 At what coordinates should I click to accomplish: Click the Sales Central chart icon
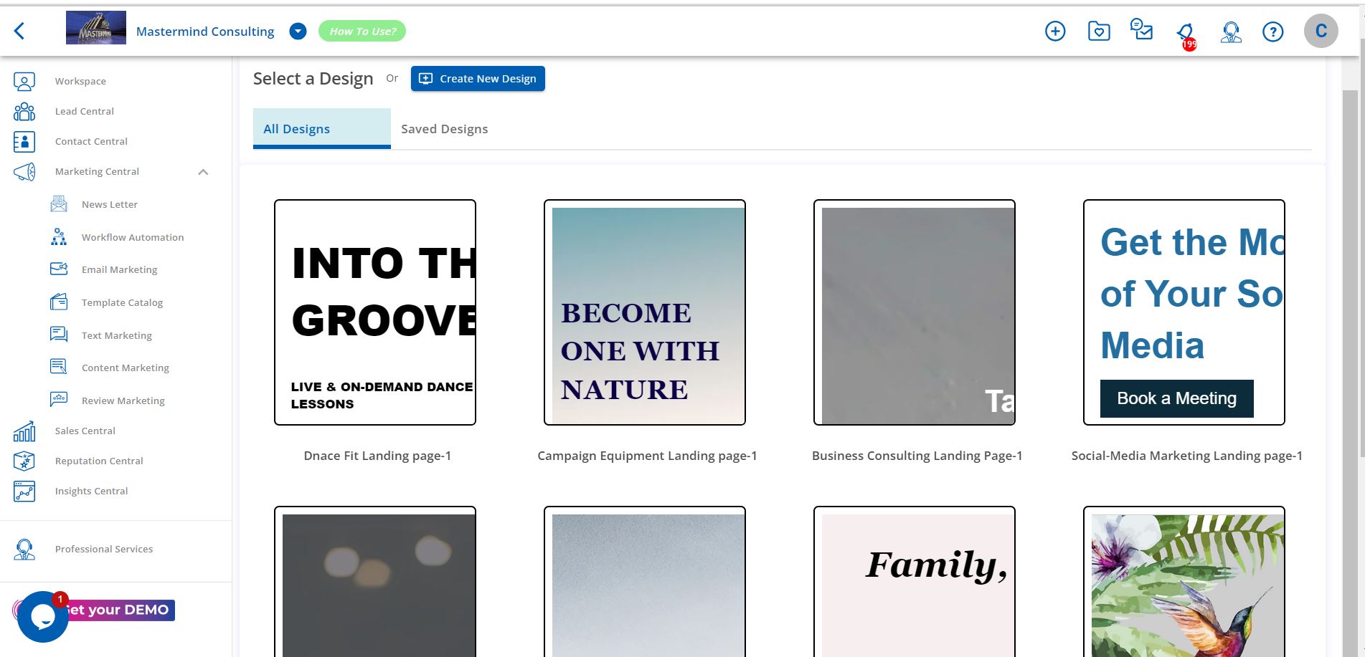tap(24, 431)
